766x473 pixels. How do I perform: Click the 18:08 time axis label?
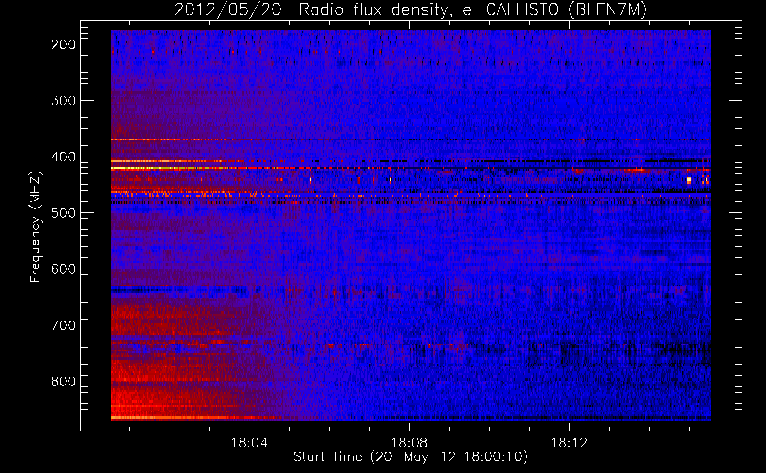click(409, 443)
